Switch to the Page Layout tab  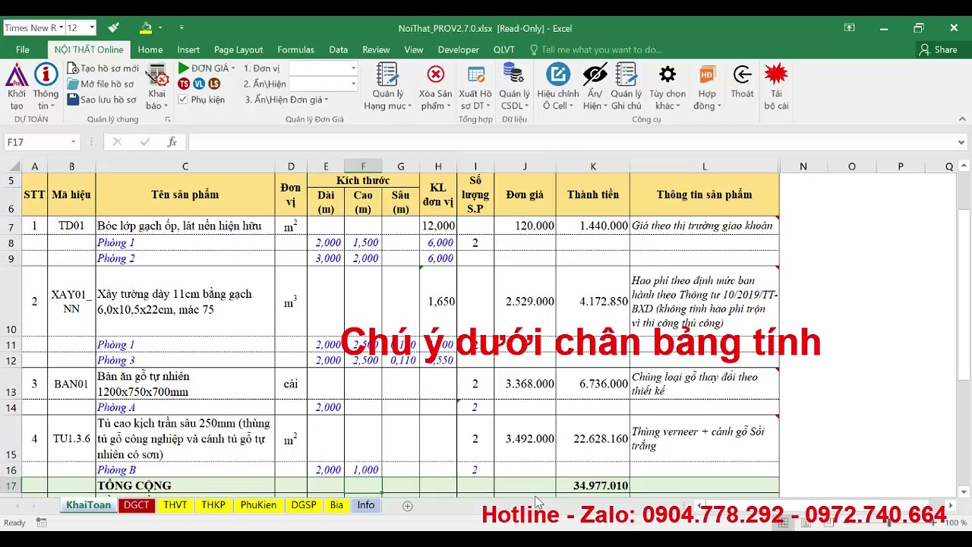click(238, 49)
